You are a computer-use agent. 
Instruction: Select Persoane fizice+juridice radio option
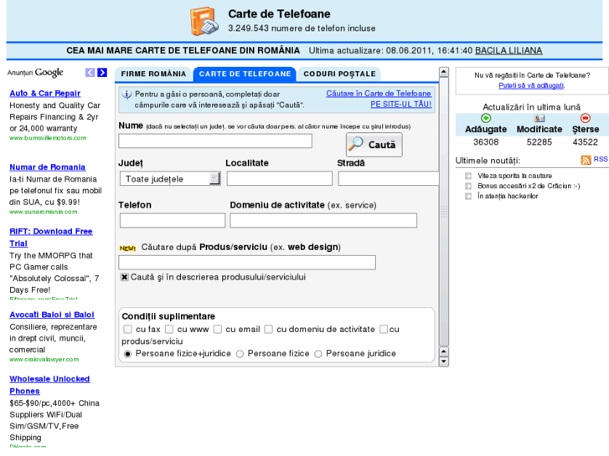coord(127,354)
